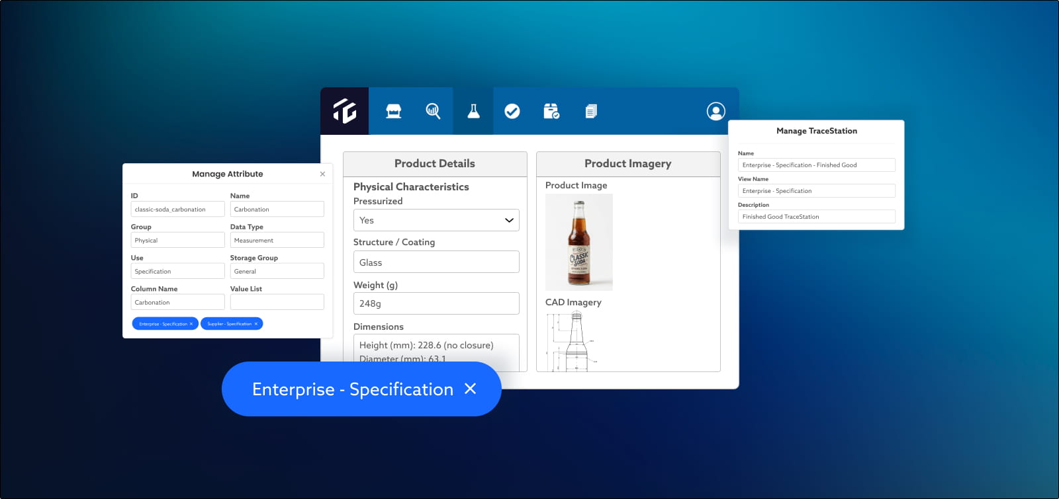Remove small Enterprise - Specification chip
The width and height of the screenshot is (1059, 499).
pyautogui.click(x=191, y=324)
